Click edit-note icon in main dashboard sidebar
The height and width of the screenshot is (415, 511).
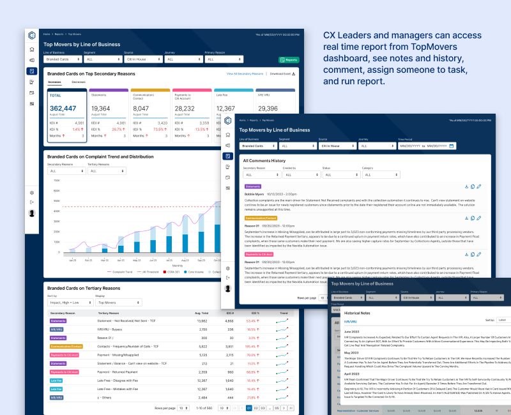(x=31, y=82)
